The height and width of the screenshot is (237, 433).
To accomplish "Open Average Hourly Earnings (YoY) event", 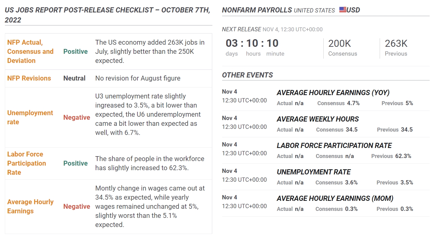I will [333, 93].
